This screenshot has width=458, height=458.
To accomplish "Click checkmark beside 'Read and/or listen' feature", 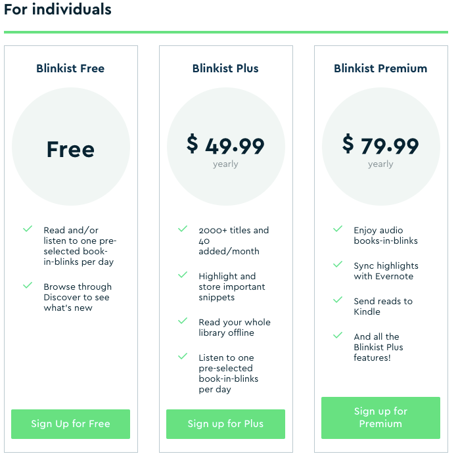I will (x=28, y=229).
